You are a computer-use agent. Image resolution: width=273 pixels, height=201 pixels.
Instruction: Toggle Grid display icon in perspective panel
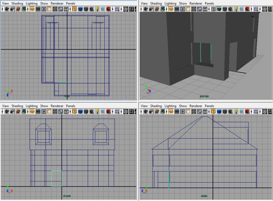pyautogui.click(x=171, y=9)
